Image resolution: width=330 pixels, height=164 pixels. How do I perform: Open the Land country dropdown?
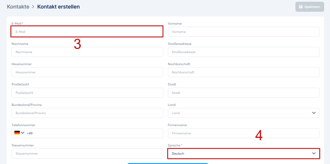click(x=244, y=113)
